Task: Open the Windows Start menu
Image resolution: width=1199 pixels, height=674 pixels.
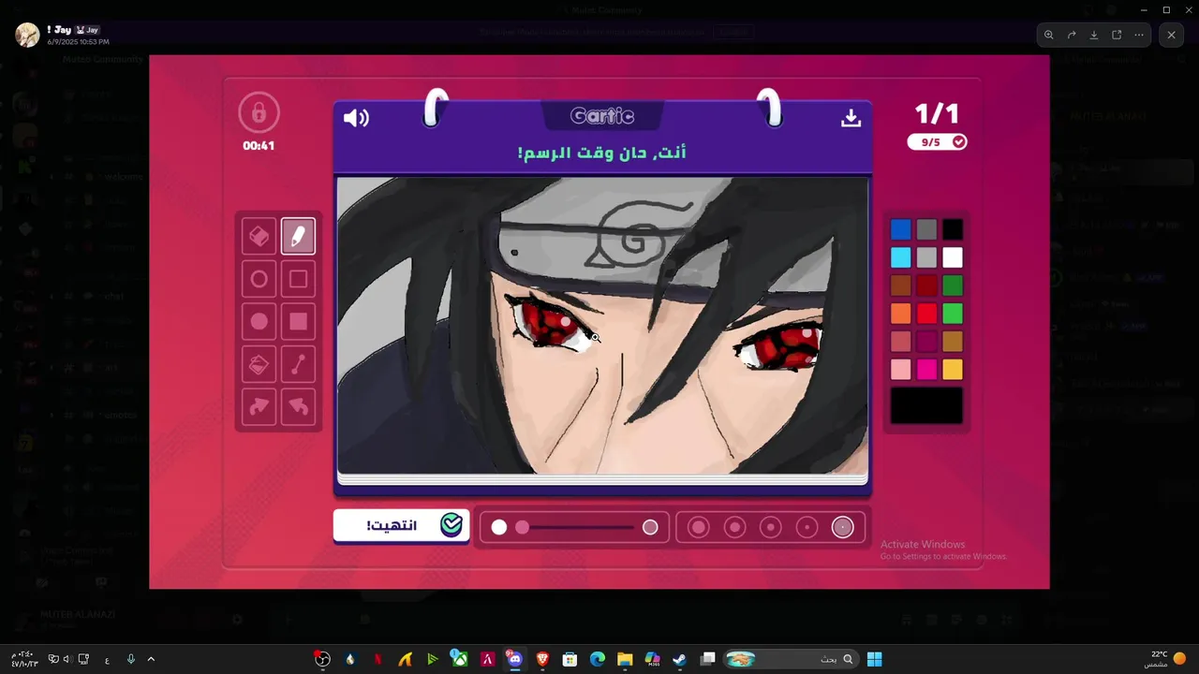Action: (874, 659)
